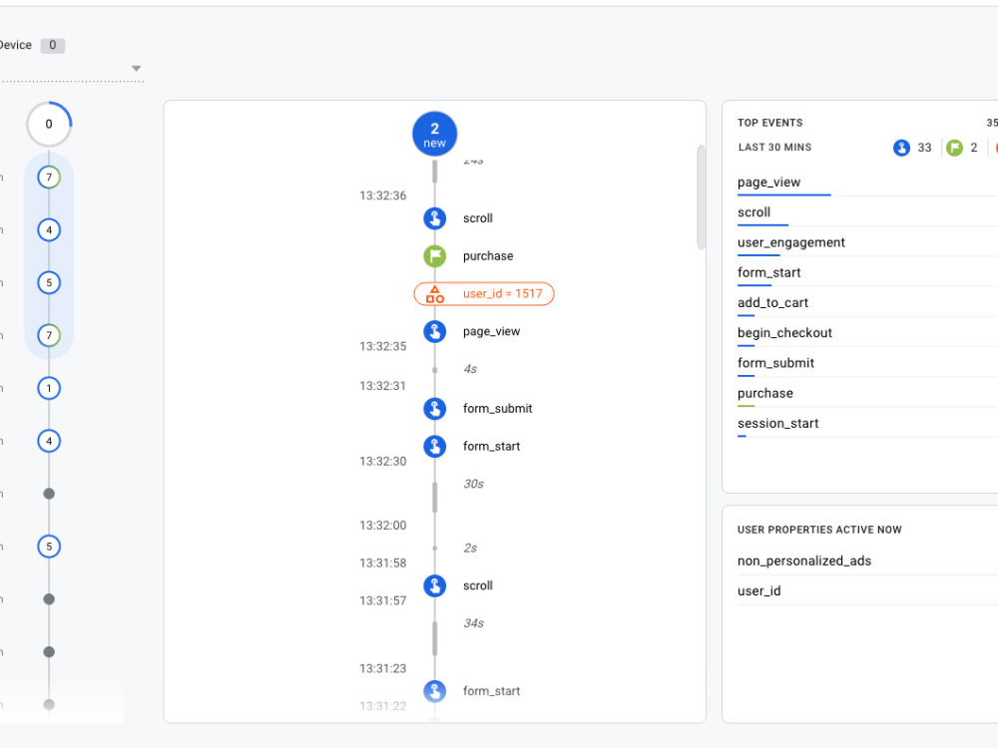This screenshot has width=998, height=748.
Task: Open the page_view event icon in the stream
Action: [435, 331]
